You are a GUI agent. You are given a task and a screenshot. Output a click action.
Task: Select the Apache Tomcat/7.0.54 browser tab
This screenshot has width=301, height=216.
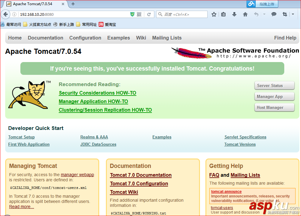(x=36, y=4)
